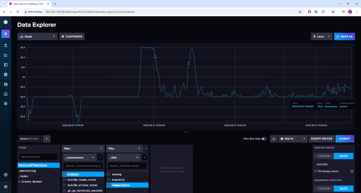Open the Local timezone dropdown
The width and height of the screenshot is (361, 193).
(x=322, y=36)
